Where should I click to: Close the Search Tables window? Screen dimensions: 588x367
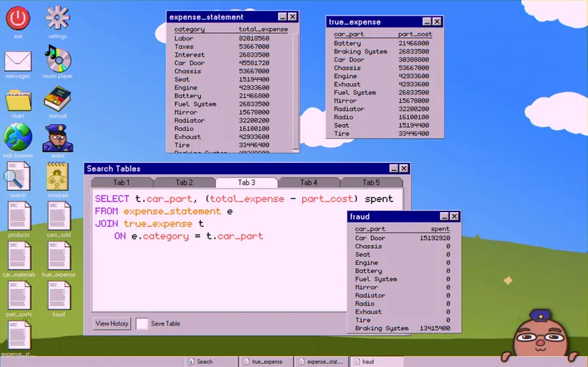point(404,169)
